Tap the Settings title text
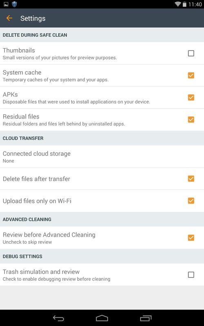The width and height of the screenshot is (204, 326). pyautogui.click(x=33, y=18)
